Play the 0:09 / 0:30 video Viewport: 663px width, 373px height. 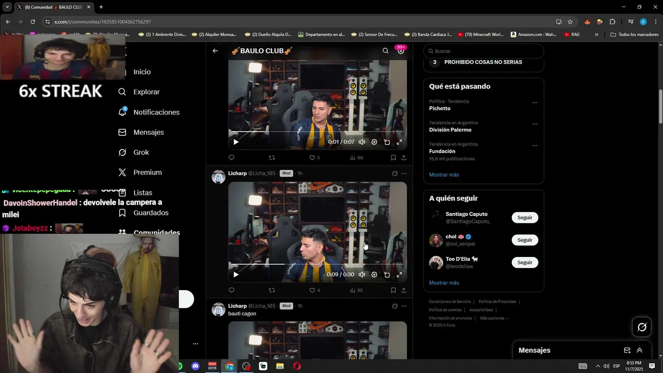[x=236, y=275]
